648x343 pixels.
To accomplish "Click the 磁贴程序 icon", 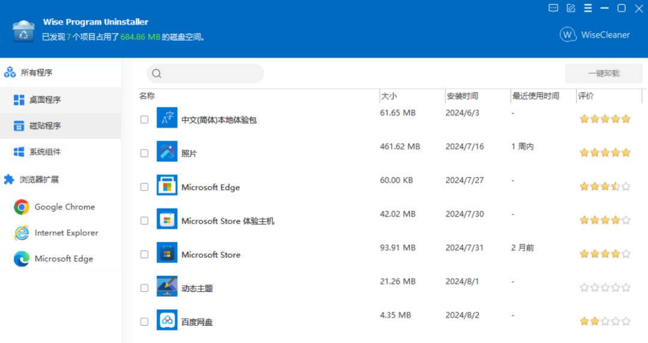I will [x=19, y=126].
